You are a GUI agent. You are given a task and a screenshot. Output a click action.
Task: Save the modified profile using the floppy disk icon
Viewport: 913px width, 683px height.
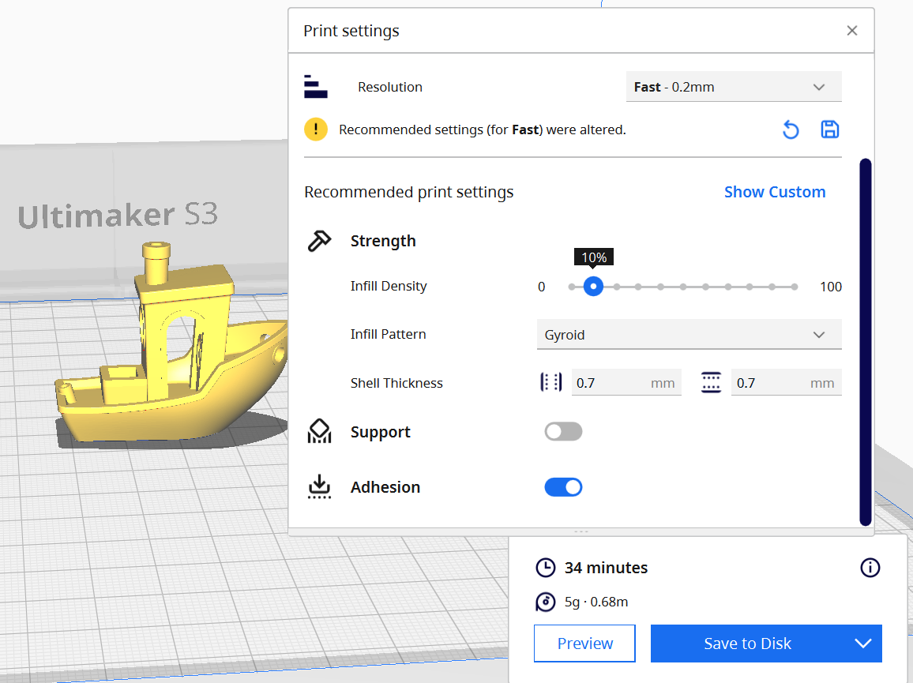pyautogui.click(x=829, y=129)
